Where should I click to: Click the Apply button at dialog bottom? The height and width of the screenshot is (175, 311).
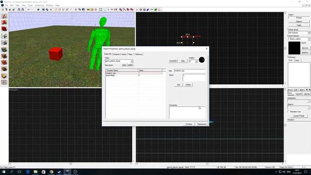point(202,124)
